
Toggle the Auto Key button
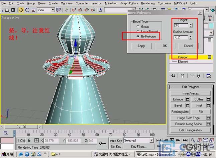(116, 141)
